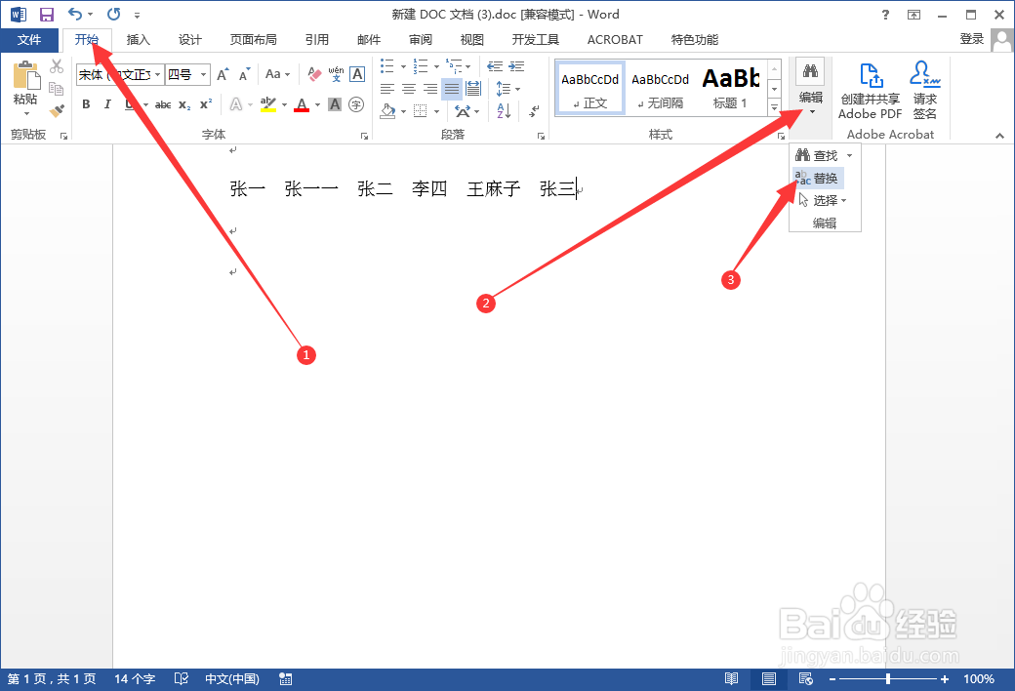This screenshot has height=691, width=1015.
Task: Toggle show/hide paragraph marks
Action: [x=533, y=110]
